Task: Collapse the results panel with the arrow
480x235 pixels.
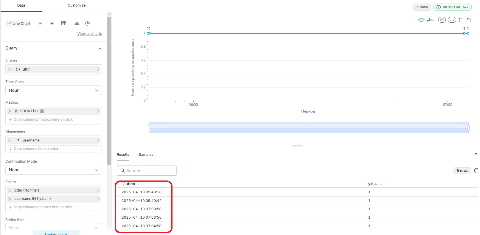Action: (476, 154)
